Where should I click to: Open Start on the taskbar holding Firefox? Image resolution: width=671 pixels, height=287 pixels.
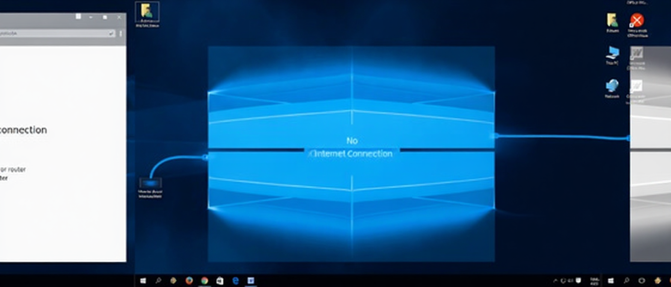coord(143,281)
